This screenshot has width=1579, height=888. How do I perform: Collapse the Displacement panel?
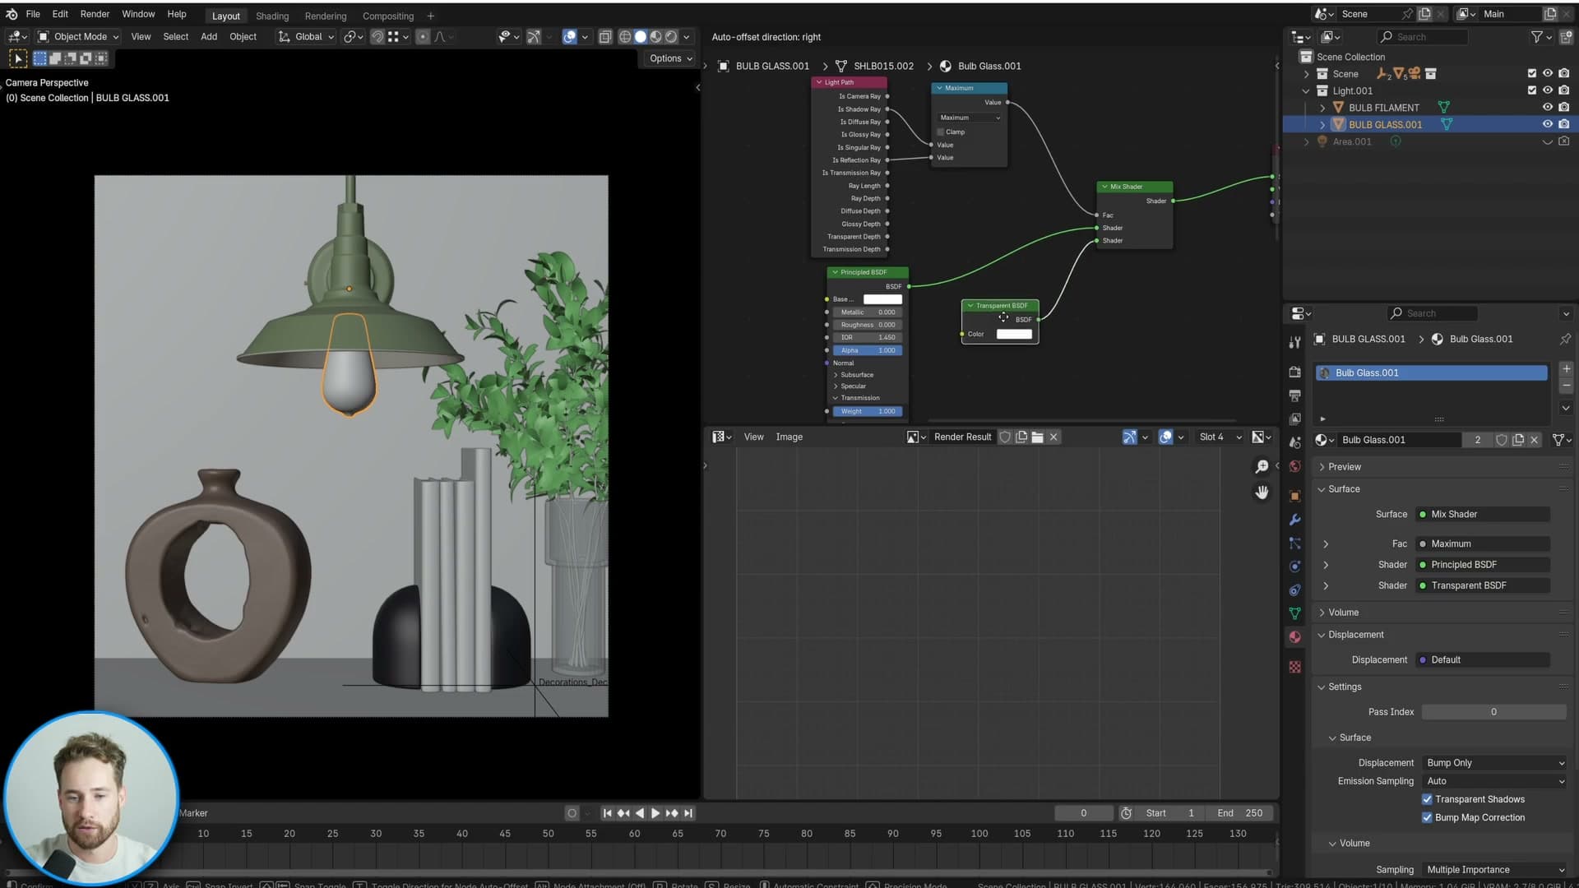tap(1355, 635)
